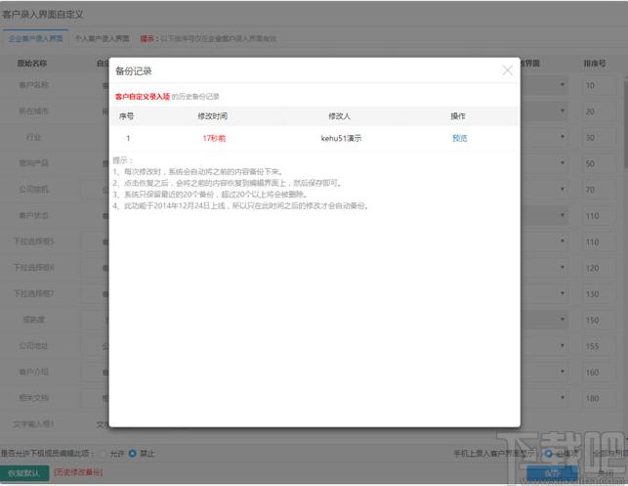This screenshot has height=486, width=628.
Task: Click the sort number field showing 30
Action: point(598,138)
